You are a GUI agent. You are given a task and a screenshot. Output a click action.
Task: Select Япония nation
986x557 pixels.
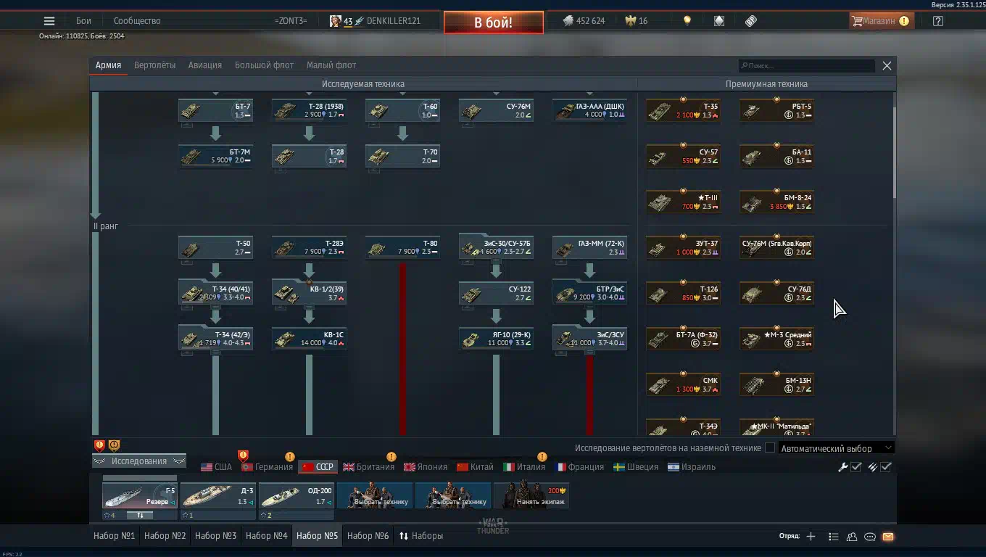[426, 467]
